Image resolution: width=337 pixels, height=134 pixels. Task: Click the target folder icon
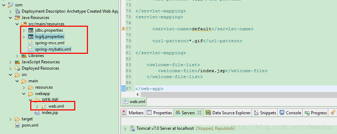[17, 119]
